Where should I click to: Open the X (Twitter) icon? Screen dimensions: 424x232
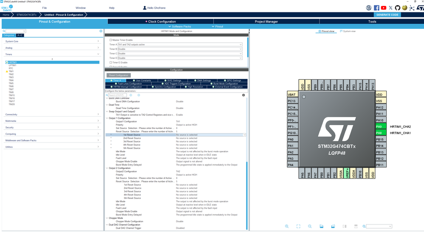click(390, 8)
